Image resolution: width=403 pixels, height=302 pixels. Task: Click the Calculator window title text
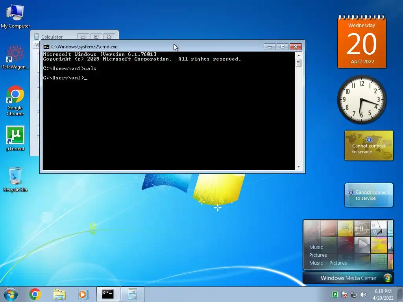(52, 37)
